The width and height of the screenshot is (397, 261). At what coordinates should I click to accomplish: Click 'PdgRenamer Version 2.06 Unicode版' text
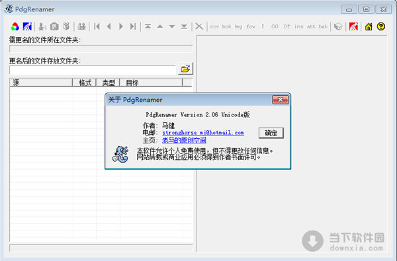[198, 114]
